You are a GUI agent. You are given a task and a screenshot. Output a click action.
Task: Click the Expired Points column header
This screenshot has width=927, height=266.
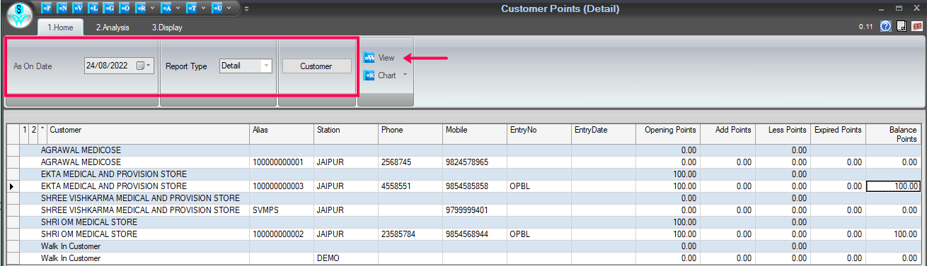[x=838, y=134]
